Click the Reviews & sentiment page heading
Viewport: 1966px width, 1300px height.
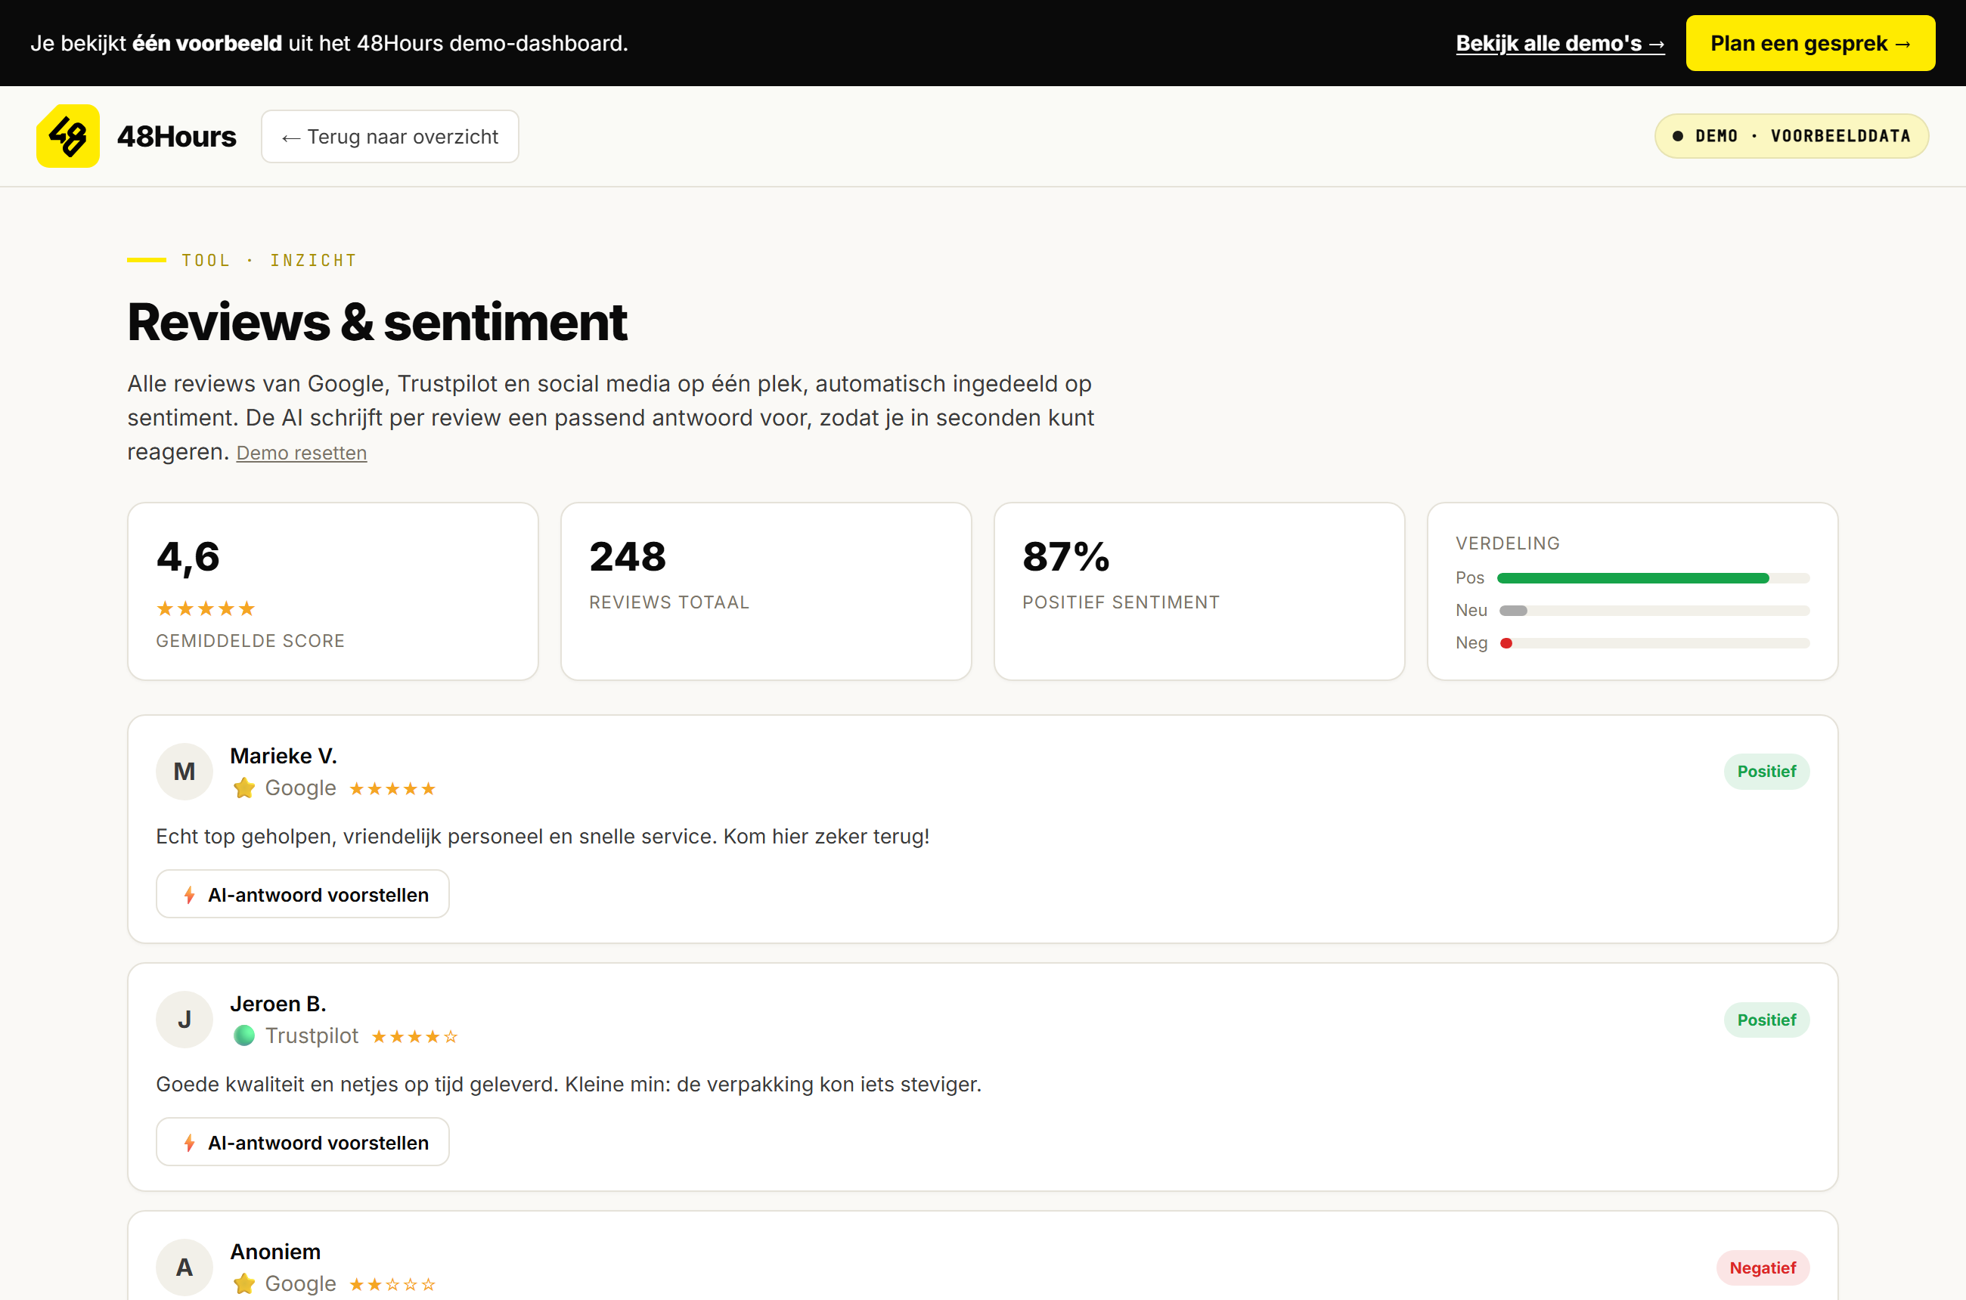(377, 322)
